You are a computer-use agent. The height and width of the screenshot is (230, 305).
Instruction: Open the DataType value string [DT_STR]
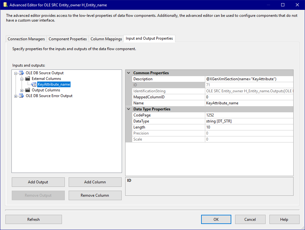(x=249, y=121)
